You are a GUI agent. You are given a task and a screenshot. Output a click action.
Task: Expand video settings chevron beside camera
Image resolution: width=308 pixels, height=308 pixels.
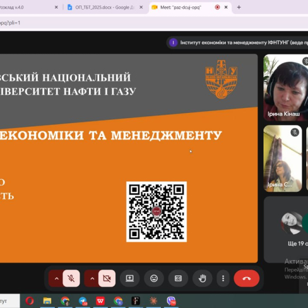pyautogui.click(x=92, y=278)
